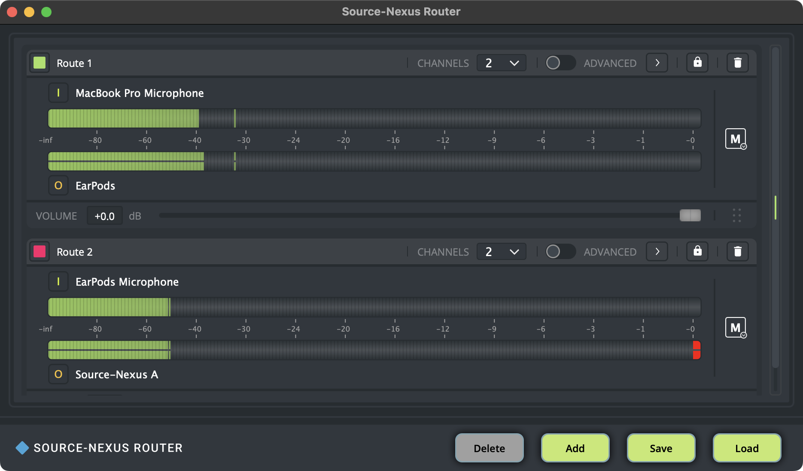The width and height of the screenshot is (803, 471).
Task: Click the input icon beside MacBook Pro Microphone
Action: point(58,93)
